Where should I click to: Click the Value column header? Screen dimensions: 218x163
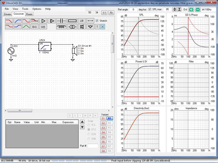(27, 122)
